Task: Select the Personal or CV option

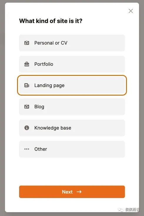Action: click(72, 43)
